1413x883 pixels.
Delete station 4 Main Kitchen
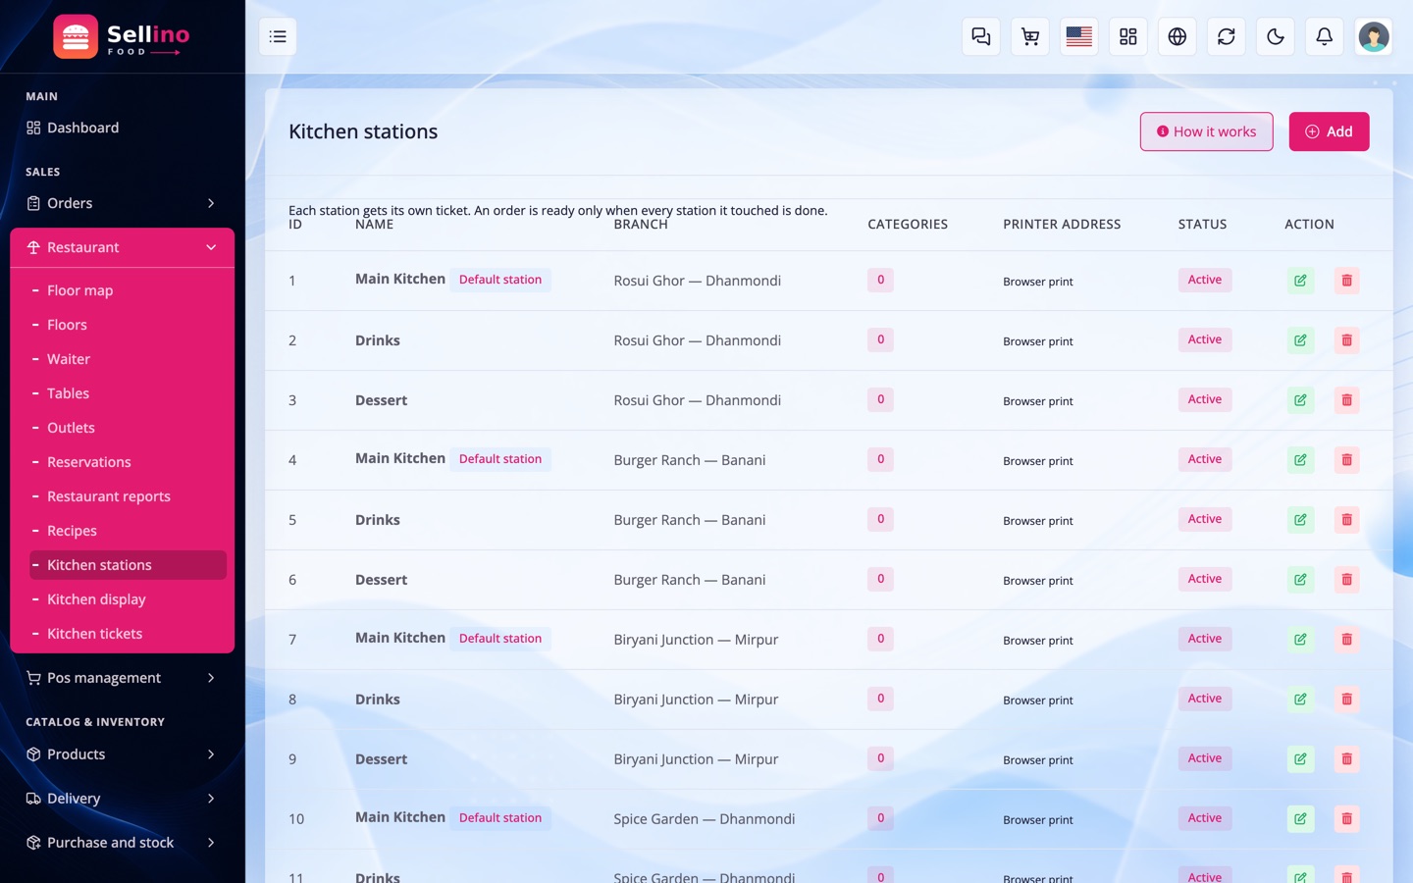coord(1347,460)
